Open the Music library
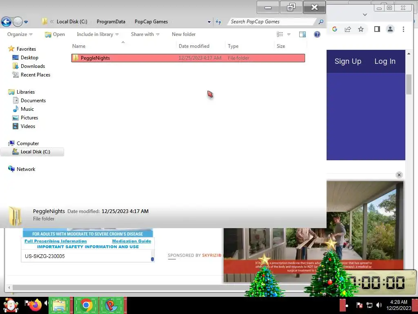 click(x=27, y=109)
